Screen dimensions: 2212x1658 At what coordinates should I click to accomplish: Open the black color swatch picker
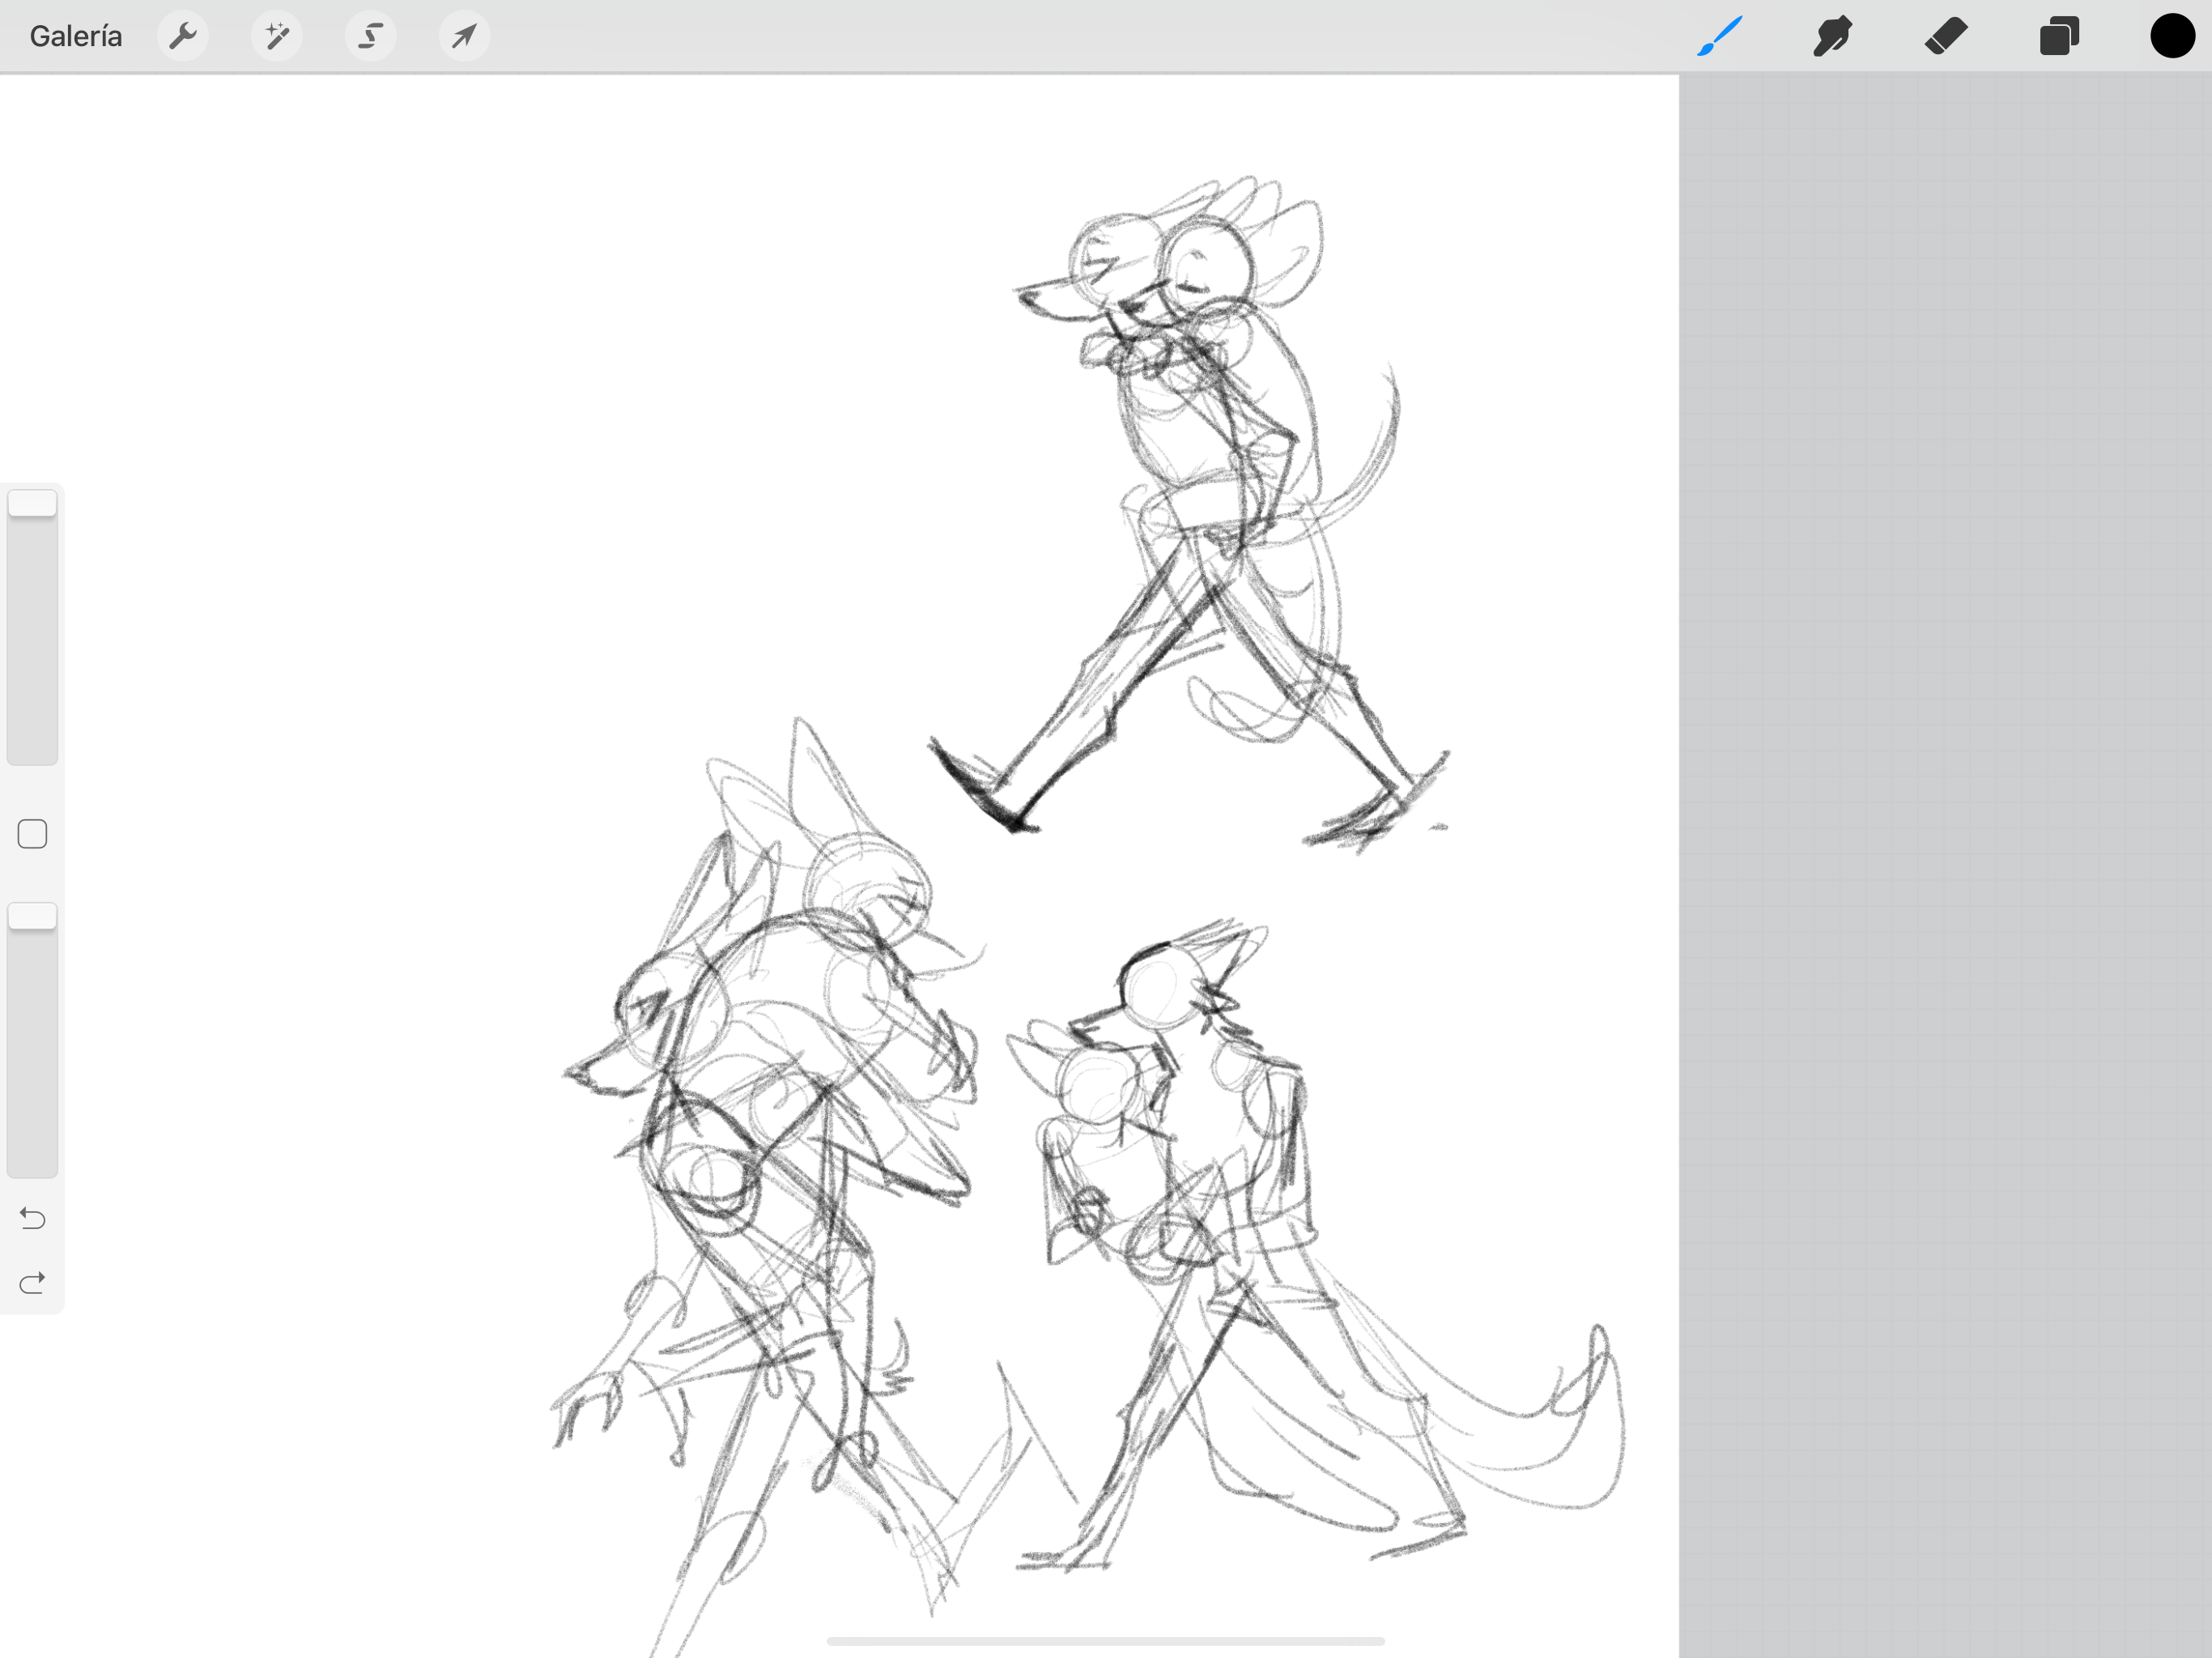[x=2172, y=37]
